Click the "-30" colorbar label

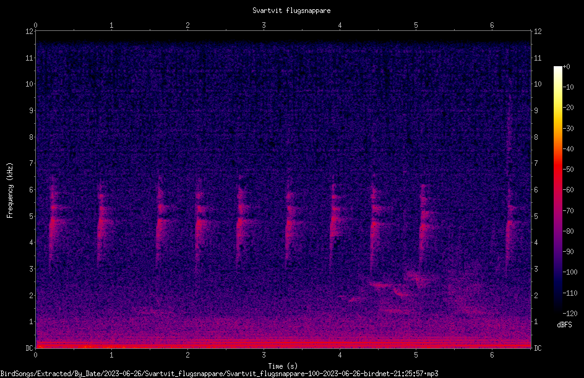(568, 129)
